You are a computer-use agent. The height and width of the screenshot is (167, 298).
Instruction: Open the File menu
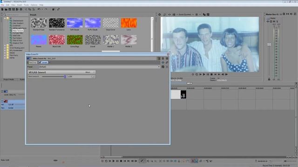tap(2, 5)
